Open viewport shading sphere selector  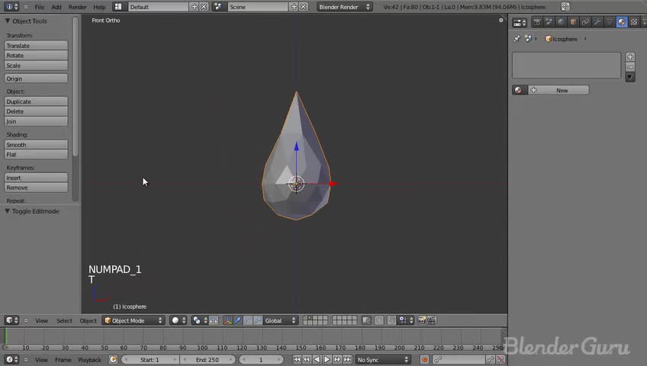coord(179,320)
